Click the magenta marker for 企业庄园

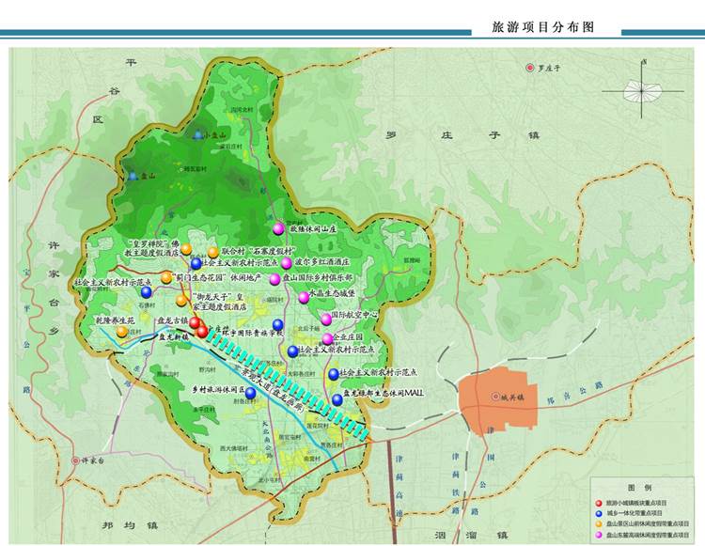tap(327, 338)
